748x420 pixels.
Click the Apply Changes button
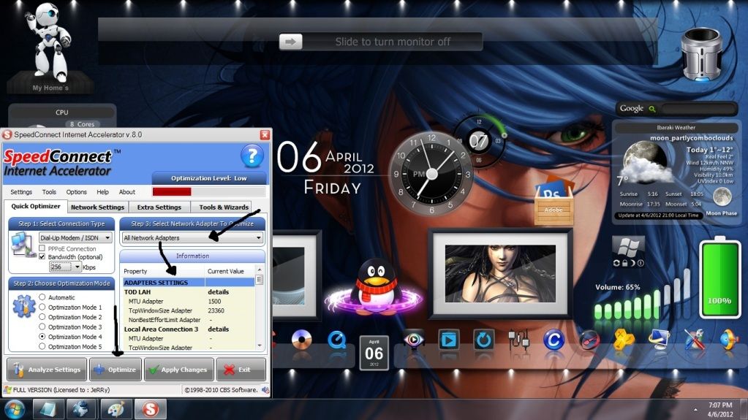179,370
